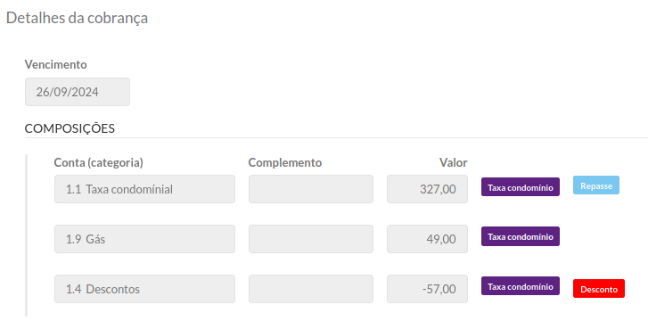
Task: Click the blue Repasse badge
Action: point(596,185)
